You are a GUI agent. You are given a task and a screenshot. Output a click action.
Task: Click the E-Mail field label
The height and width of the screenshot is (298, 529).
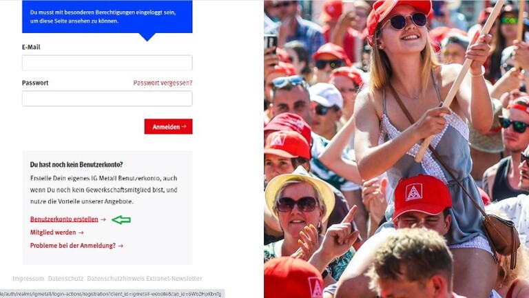31,48
